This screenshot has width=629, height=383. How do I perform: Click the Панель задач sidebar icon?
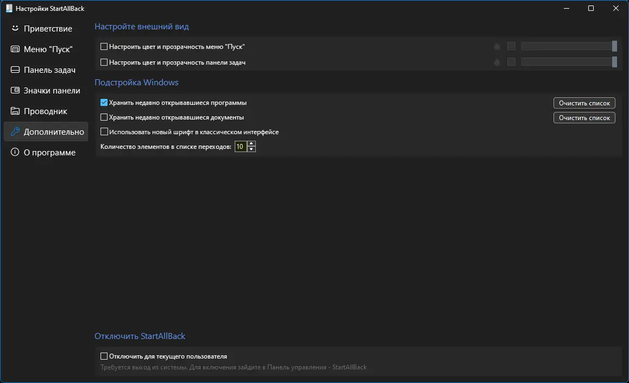click(15, 70)
